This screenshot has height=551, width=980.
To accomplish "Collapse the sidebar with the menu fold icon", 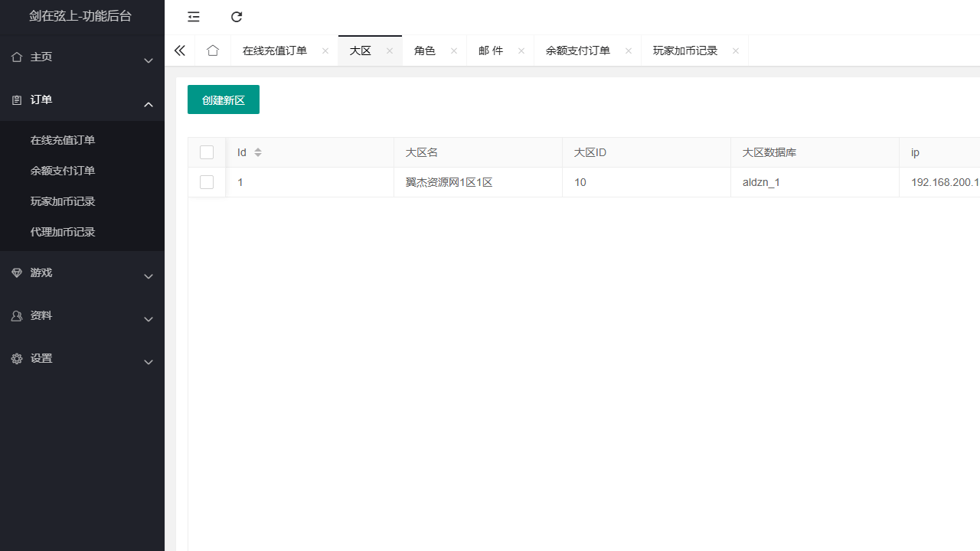I will tap(194, 17).
